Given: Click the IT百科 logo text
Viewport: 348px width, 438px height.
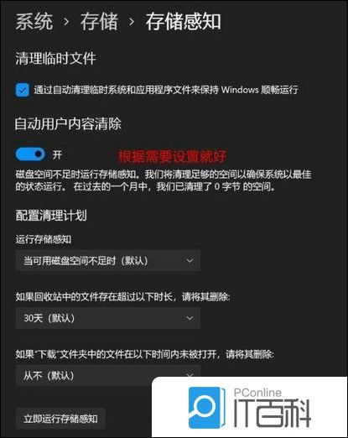Looking at the screenshot, I should tap(272, 413).
